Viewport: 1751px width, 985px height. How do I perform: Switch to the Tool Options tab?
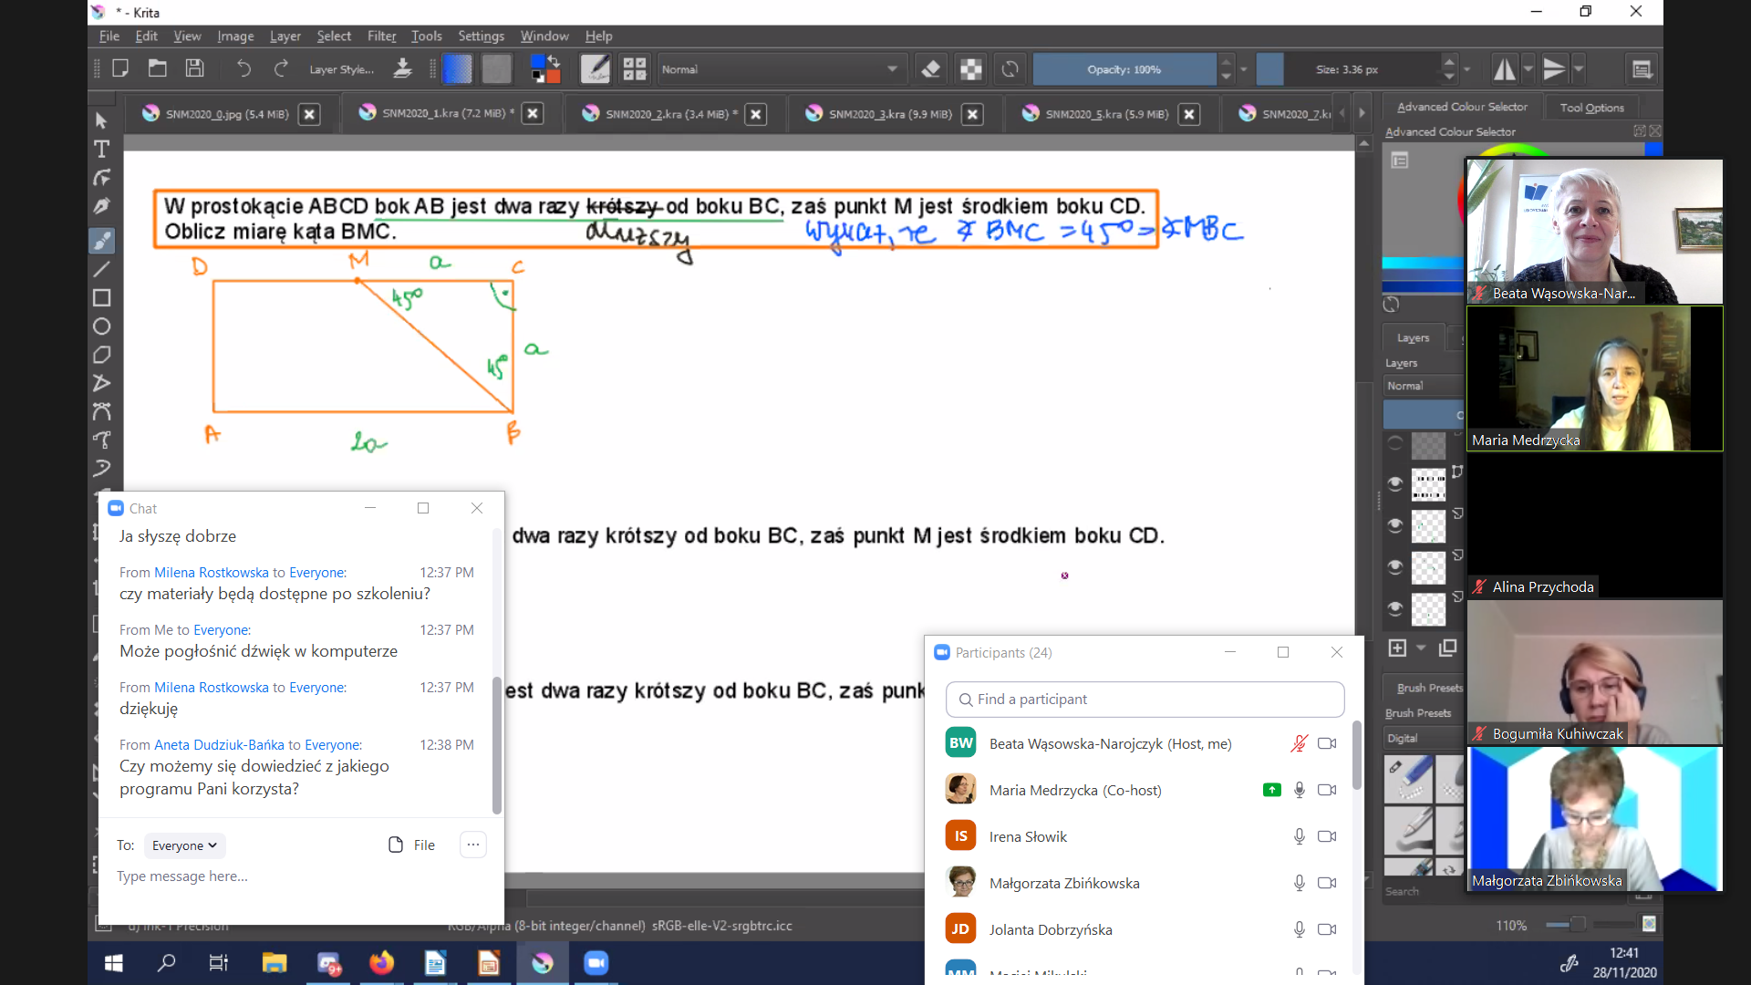point(1591,108)
